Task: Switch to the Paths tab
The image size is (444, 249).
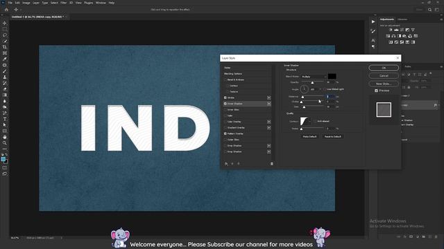Action: coord(408,67)
